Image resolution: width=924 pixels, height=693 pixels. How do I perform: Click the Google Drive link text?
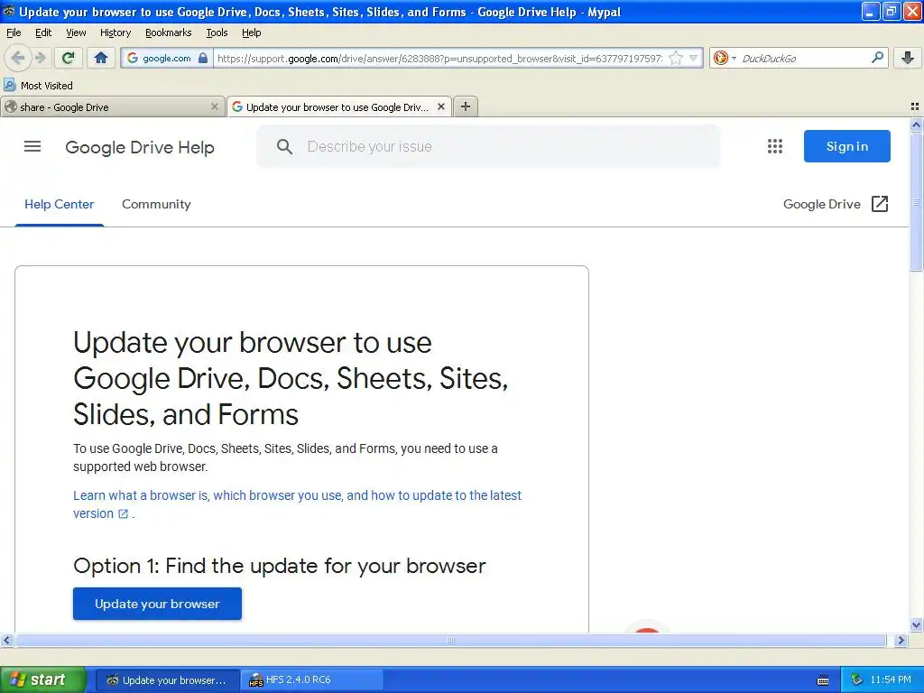pos(821,204)
